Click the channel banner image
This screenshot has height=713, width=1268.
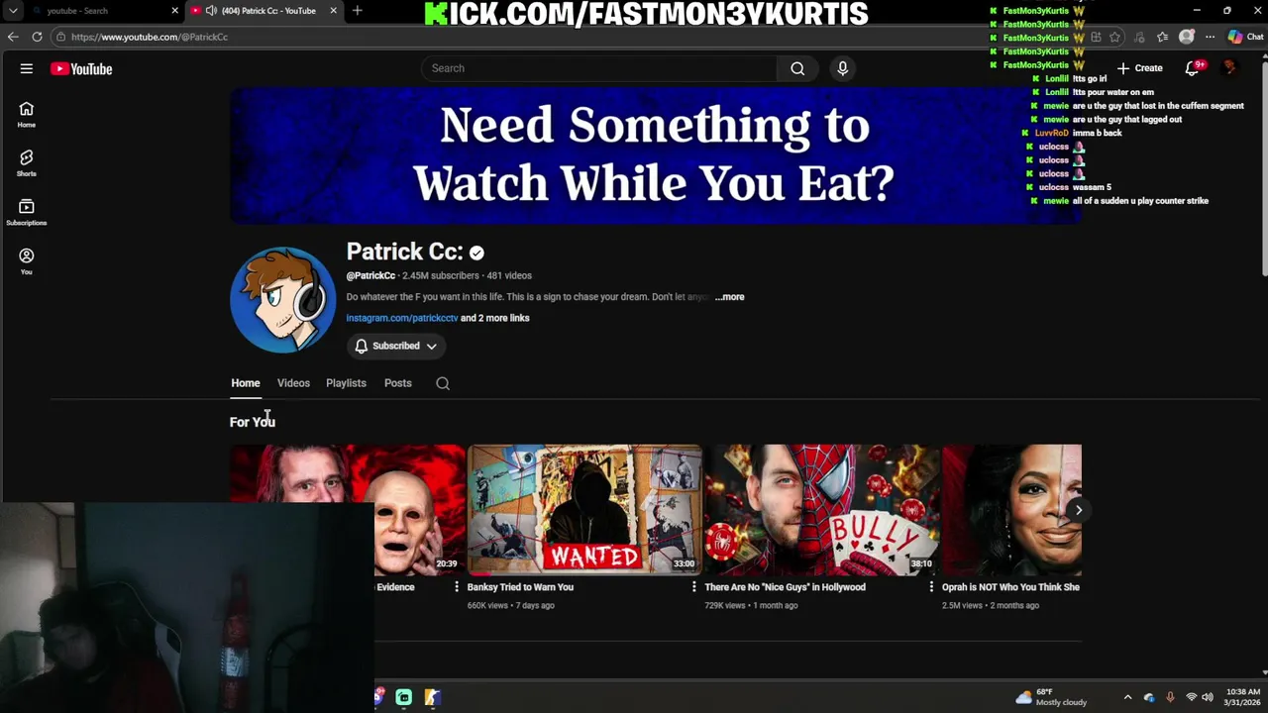656,155
